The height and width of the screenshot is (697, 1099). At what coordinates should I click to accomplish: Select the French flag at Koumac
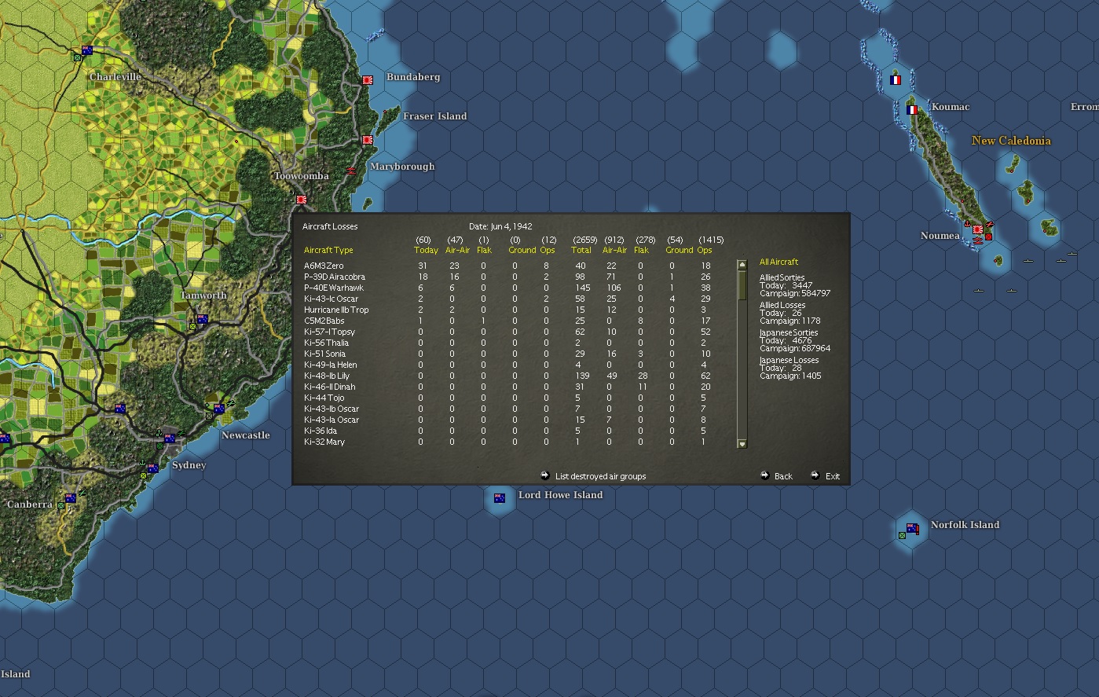[x=912, y=110]
